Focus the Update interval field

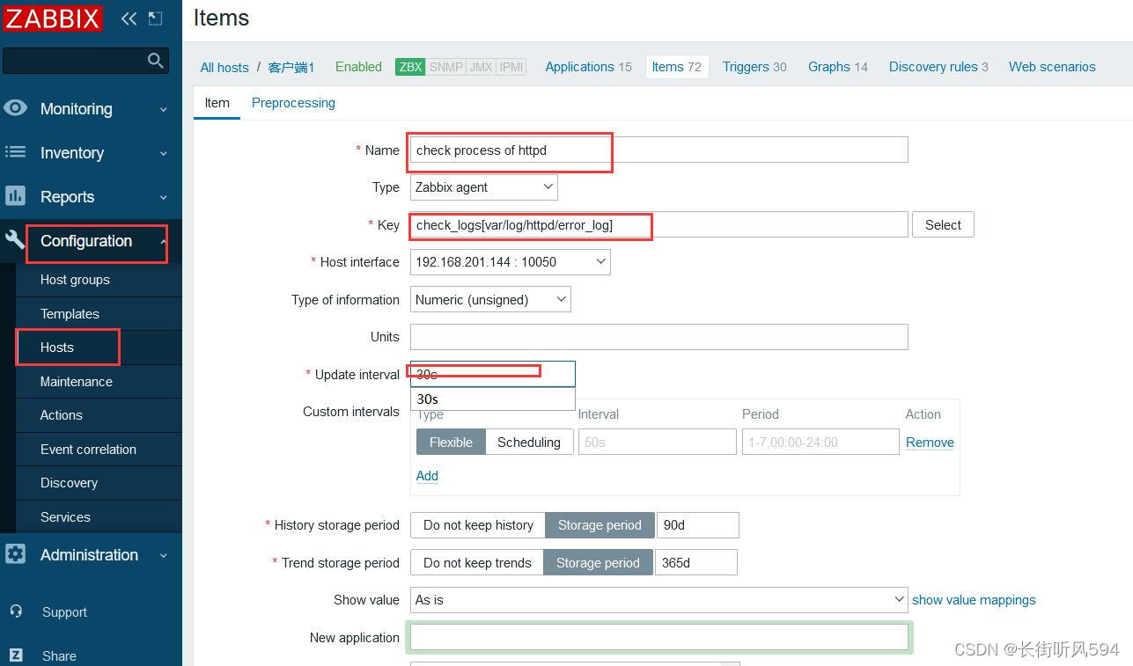click(x=493, y=374)
